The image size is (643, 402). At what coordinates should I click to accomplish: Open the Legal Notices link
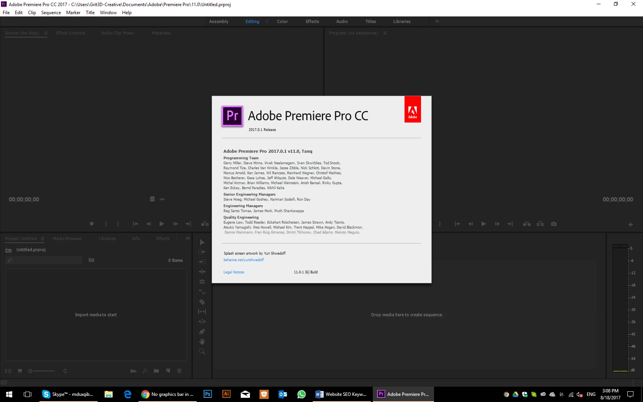click(234, 272)
